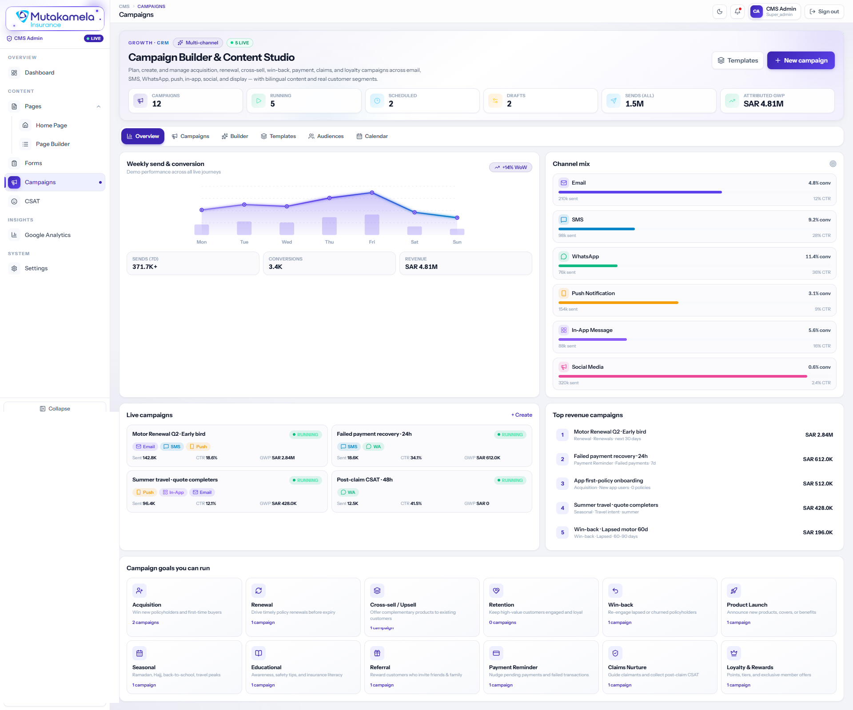
Task: Switch to the Campaigns tab
Action: point(190,136)
